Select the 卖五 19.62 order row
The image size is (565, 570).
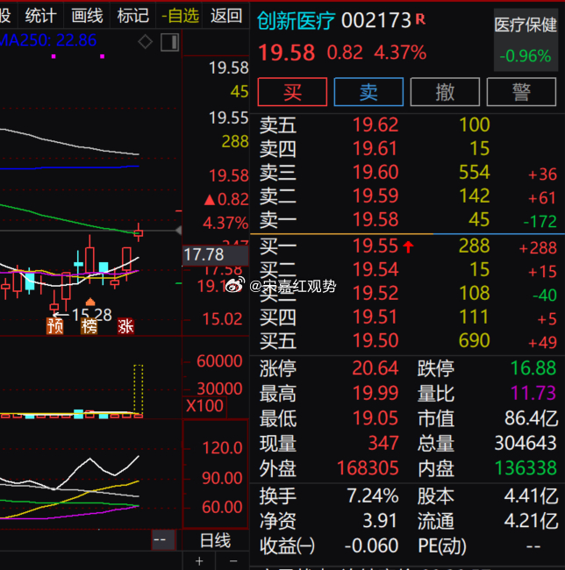407,125
